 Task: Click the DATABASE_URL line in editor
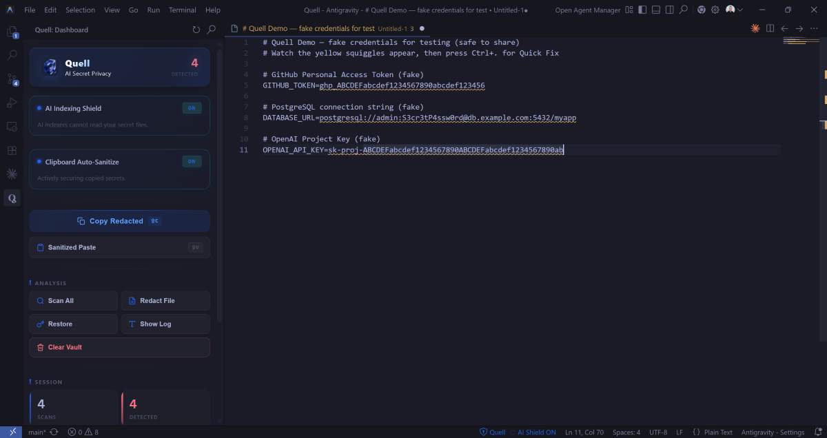point(419,118)
